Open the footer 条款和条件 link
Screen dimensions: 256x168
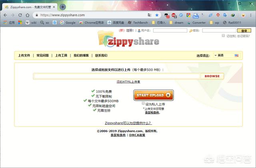click(118, 135)
